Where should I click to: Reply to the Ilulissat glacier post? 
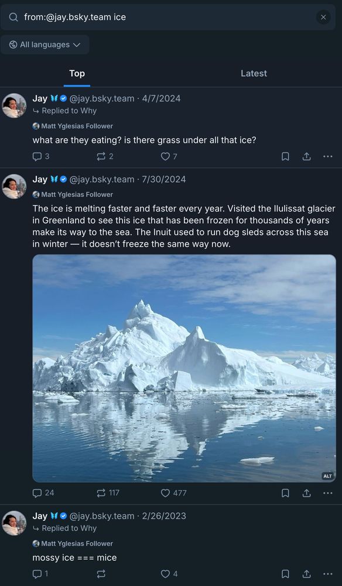36,493
